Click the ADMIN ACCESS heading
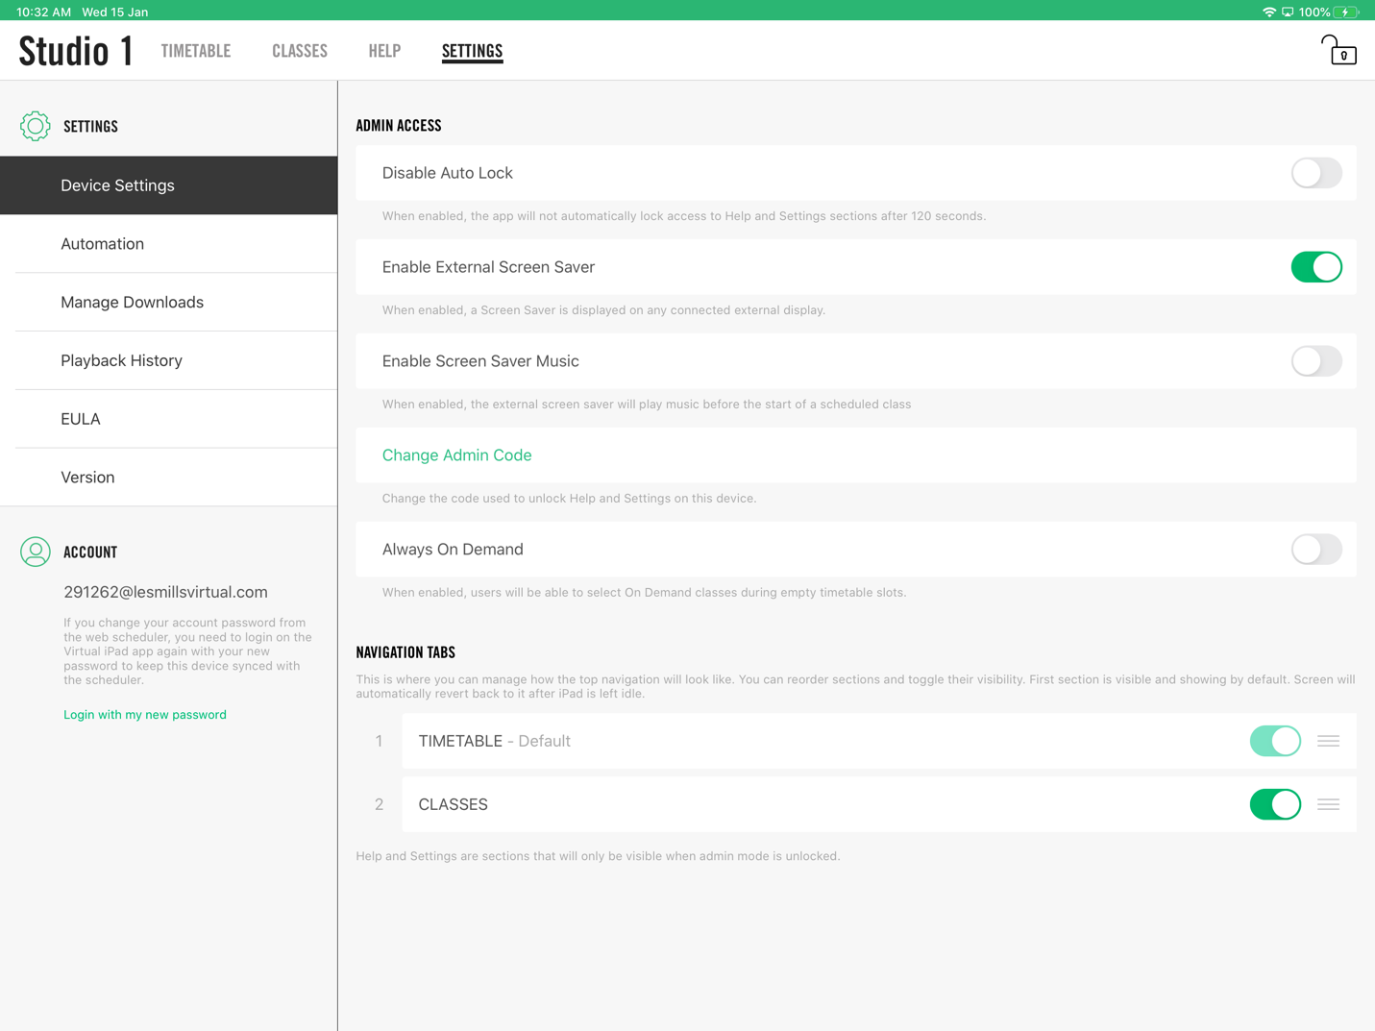 pos(399,126)
